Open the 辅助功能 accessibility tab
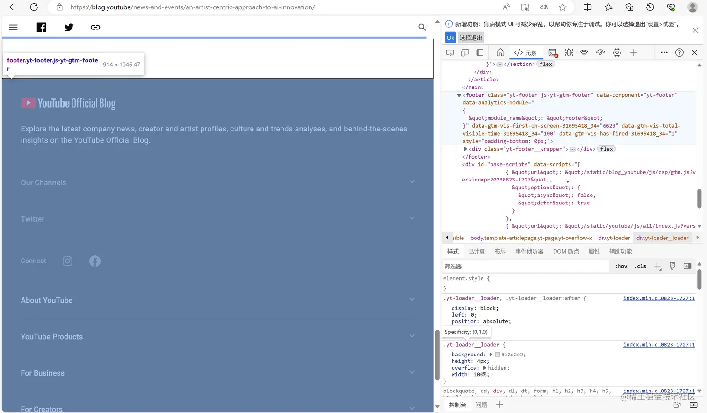Viewport: 707px width, 413px height. pyautogui.click(x=620, y=252)
